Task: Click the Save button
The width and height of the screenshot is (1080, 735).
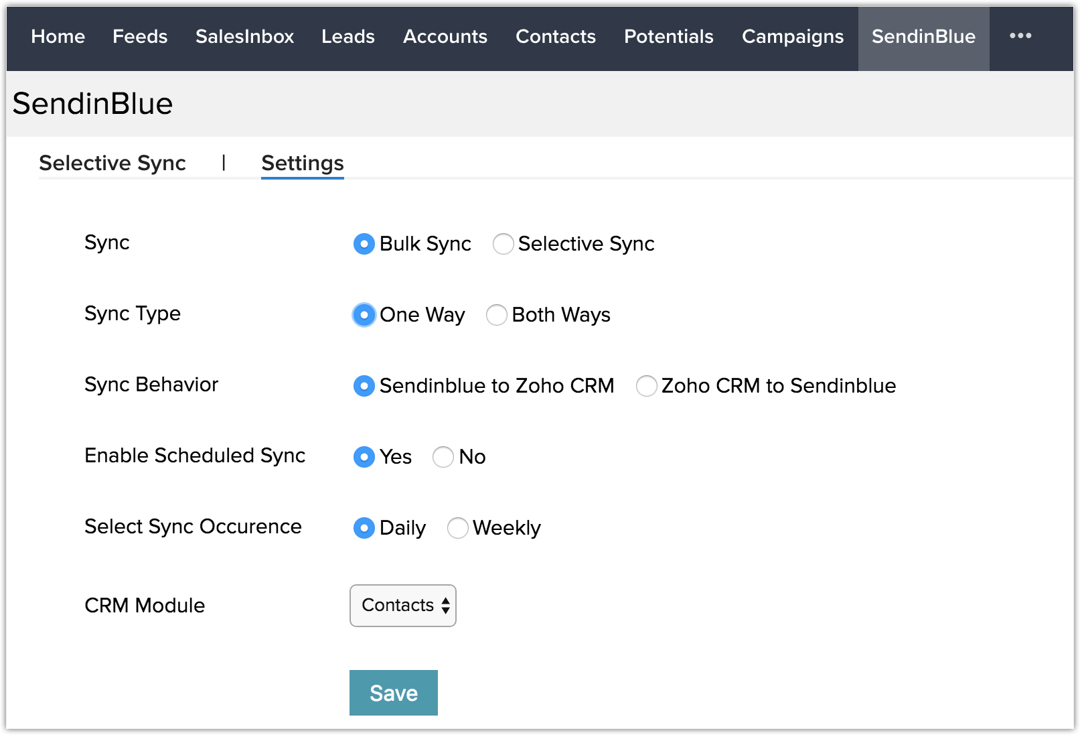Action: [x=394, y=693]
